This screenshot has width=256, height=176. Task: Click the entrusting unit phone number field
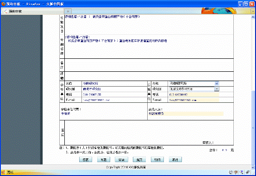tap(194, 94)
